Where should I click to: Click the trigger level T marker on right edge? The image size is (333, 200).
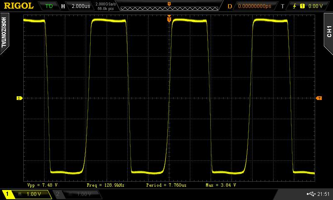coord(319,98)
